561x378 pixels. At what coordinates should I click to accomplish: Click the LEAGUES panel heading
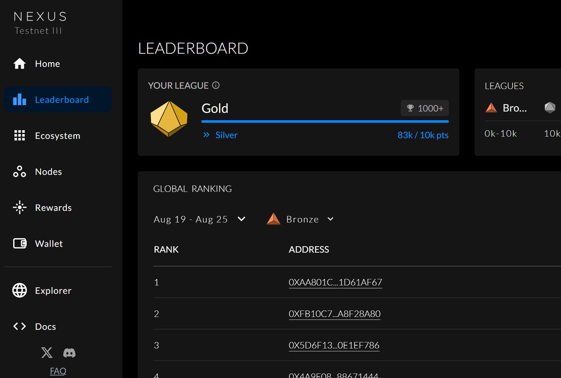click(x=504, y=86)
